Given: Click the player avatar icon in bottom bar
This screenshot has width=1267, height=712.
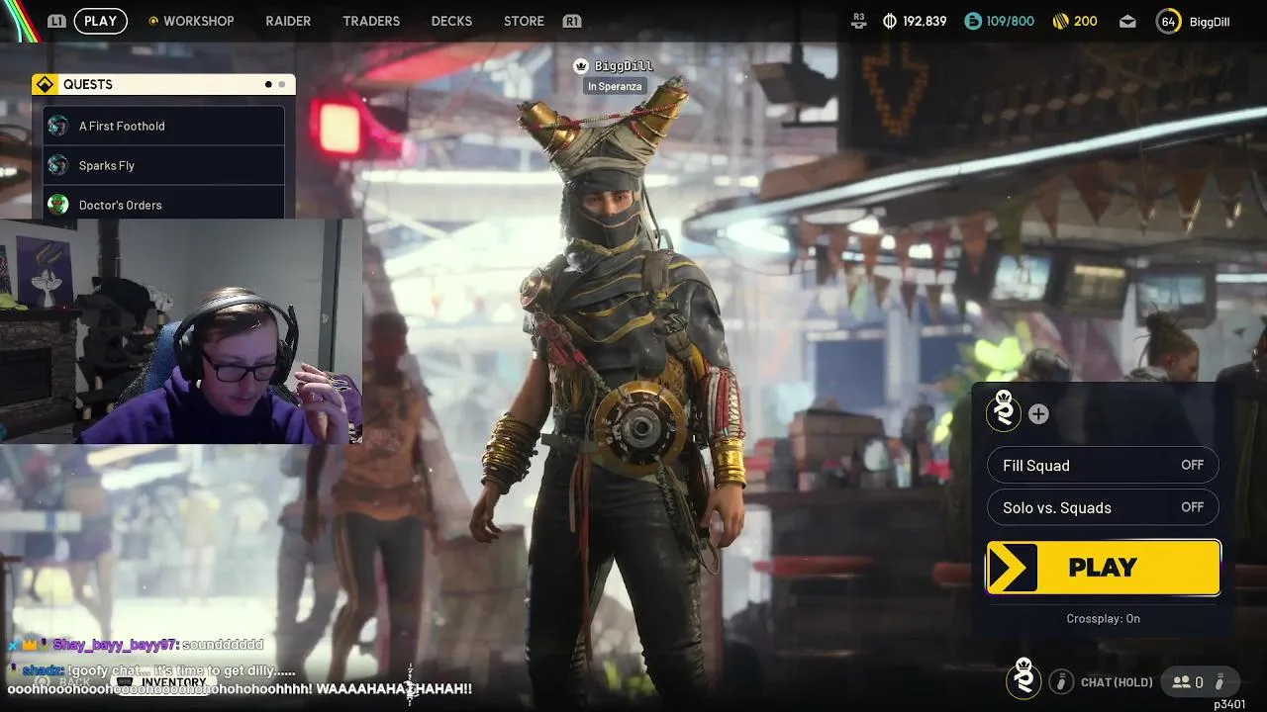Looking at the screenshot, I should [x=1023, y=678].
